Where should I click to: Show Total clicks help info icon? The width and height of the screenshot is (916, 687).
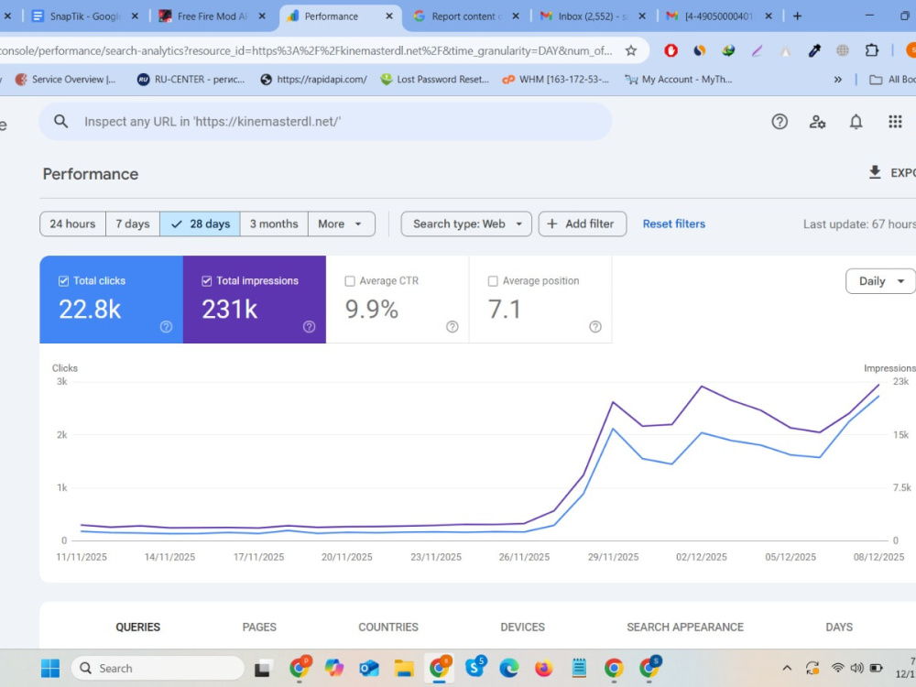[166, 327]
